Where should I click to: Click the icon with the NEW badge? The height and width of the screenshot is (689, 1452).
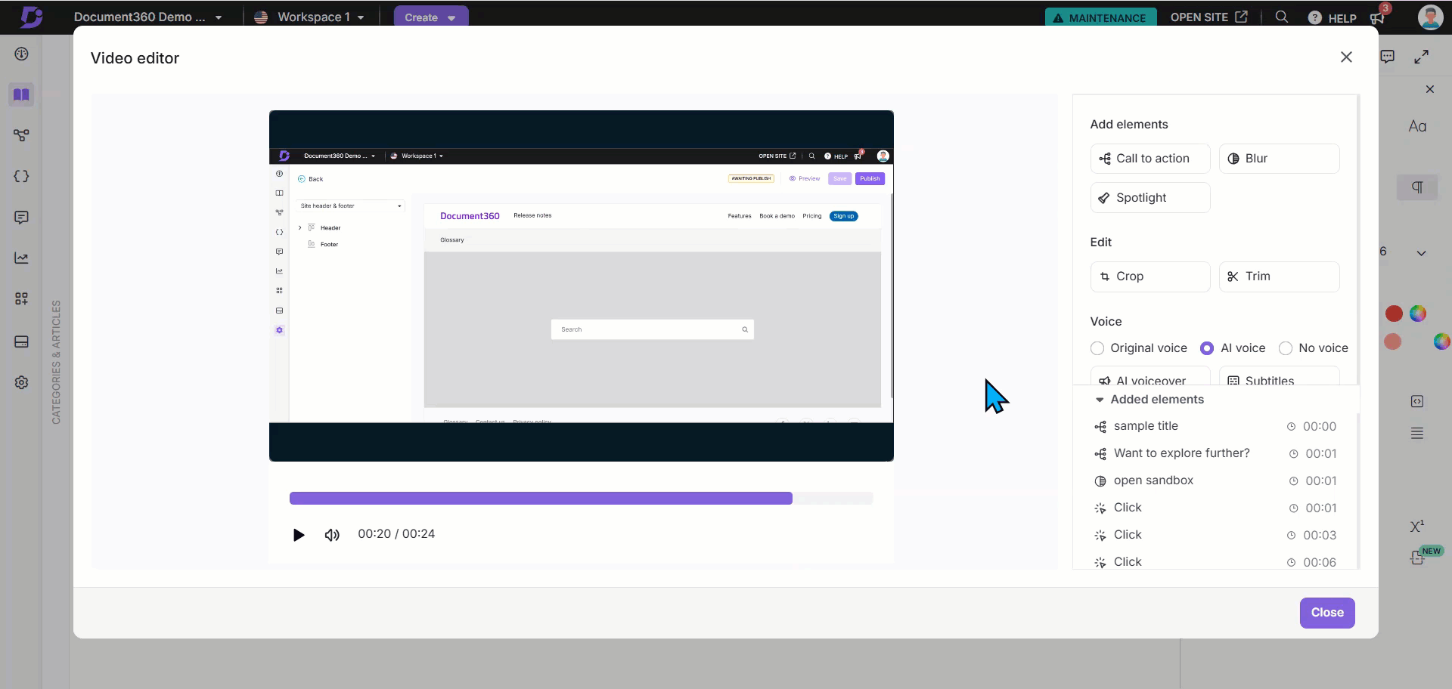[1418, 558]
